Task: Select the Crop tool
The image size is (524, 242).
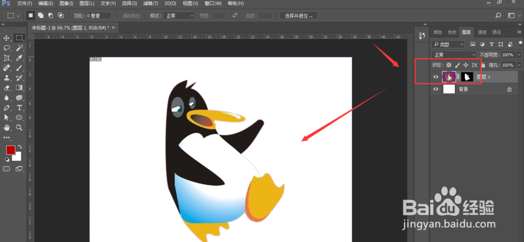Action: click(x=6, y=58)
